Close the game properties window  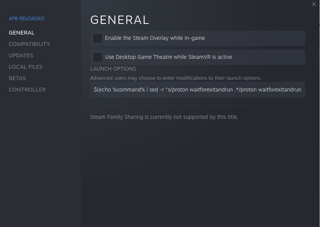pyautogui.click(x=314, y=4)
